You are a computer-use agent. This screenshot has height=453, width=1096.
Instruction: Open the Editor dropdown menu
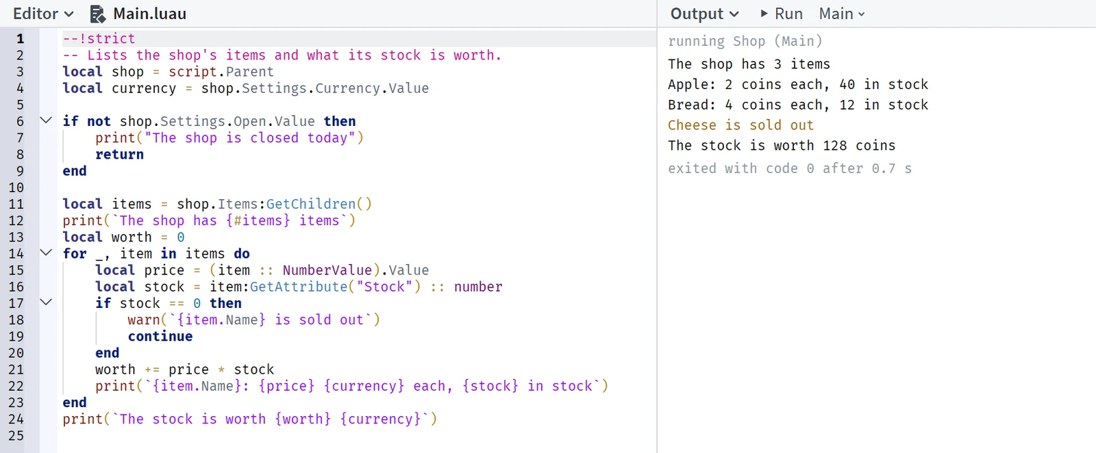[43, 14]
